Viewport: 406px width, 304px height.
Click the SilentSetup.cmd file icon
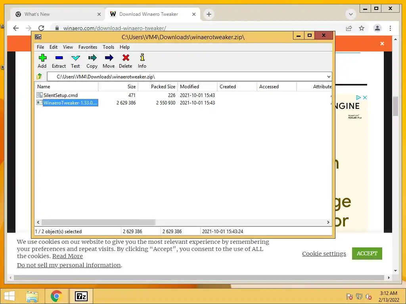39,95
